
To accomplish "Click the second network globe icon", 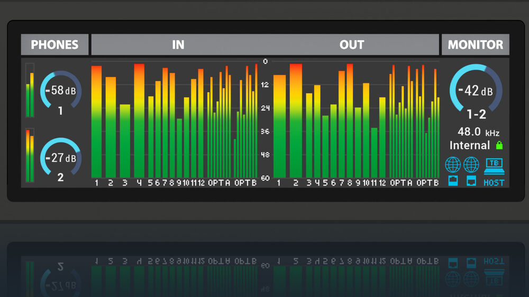I will [471, 165].
